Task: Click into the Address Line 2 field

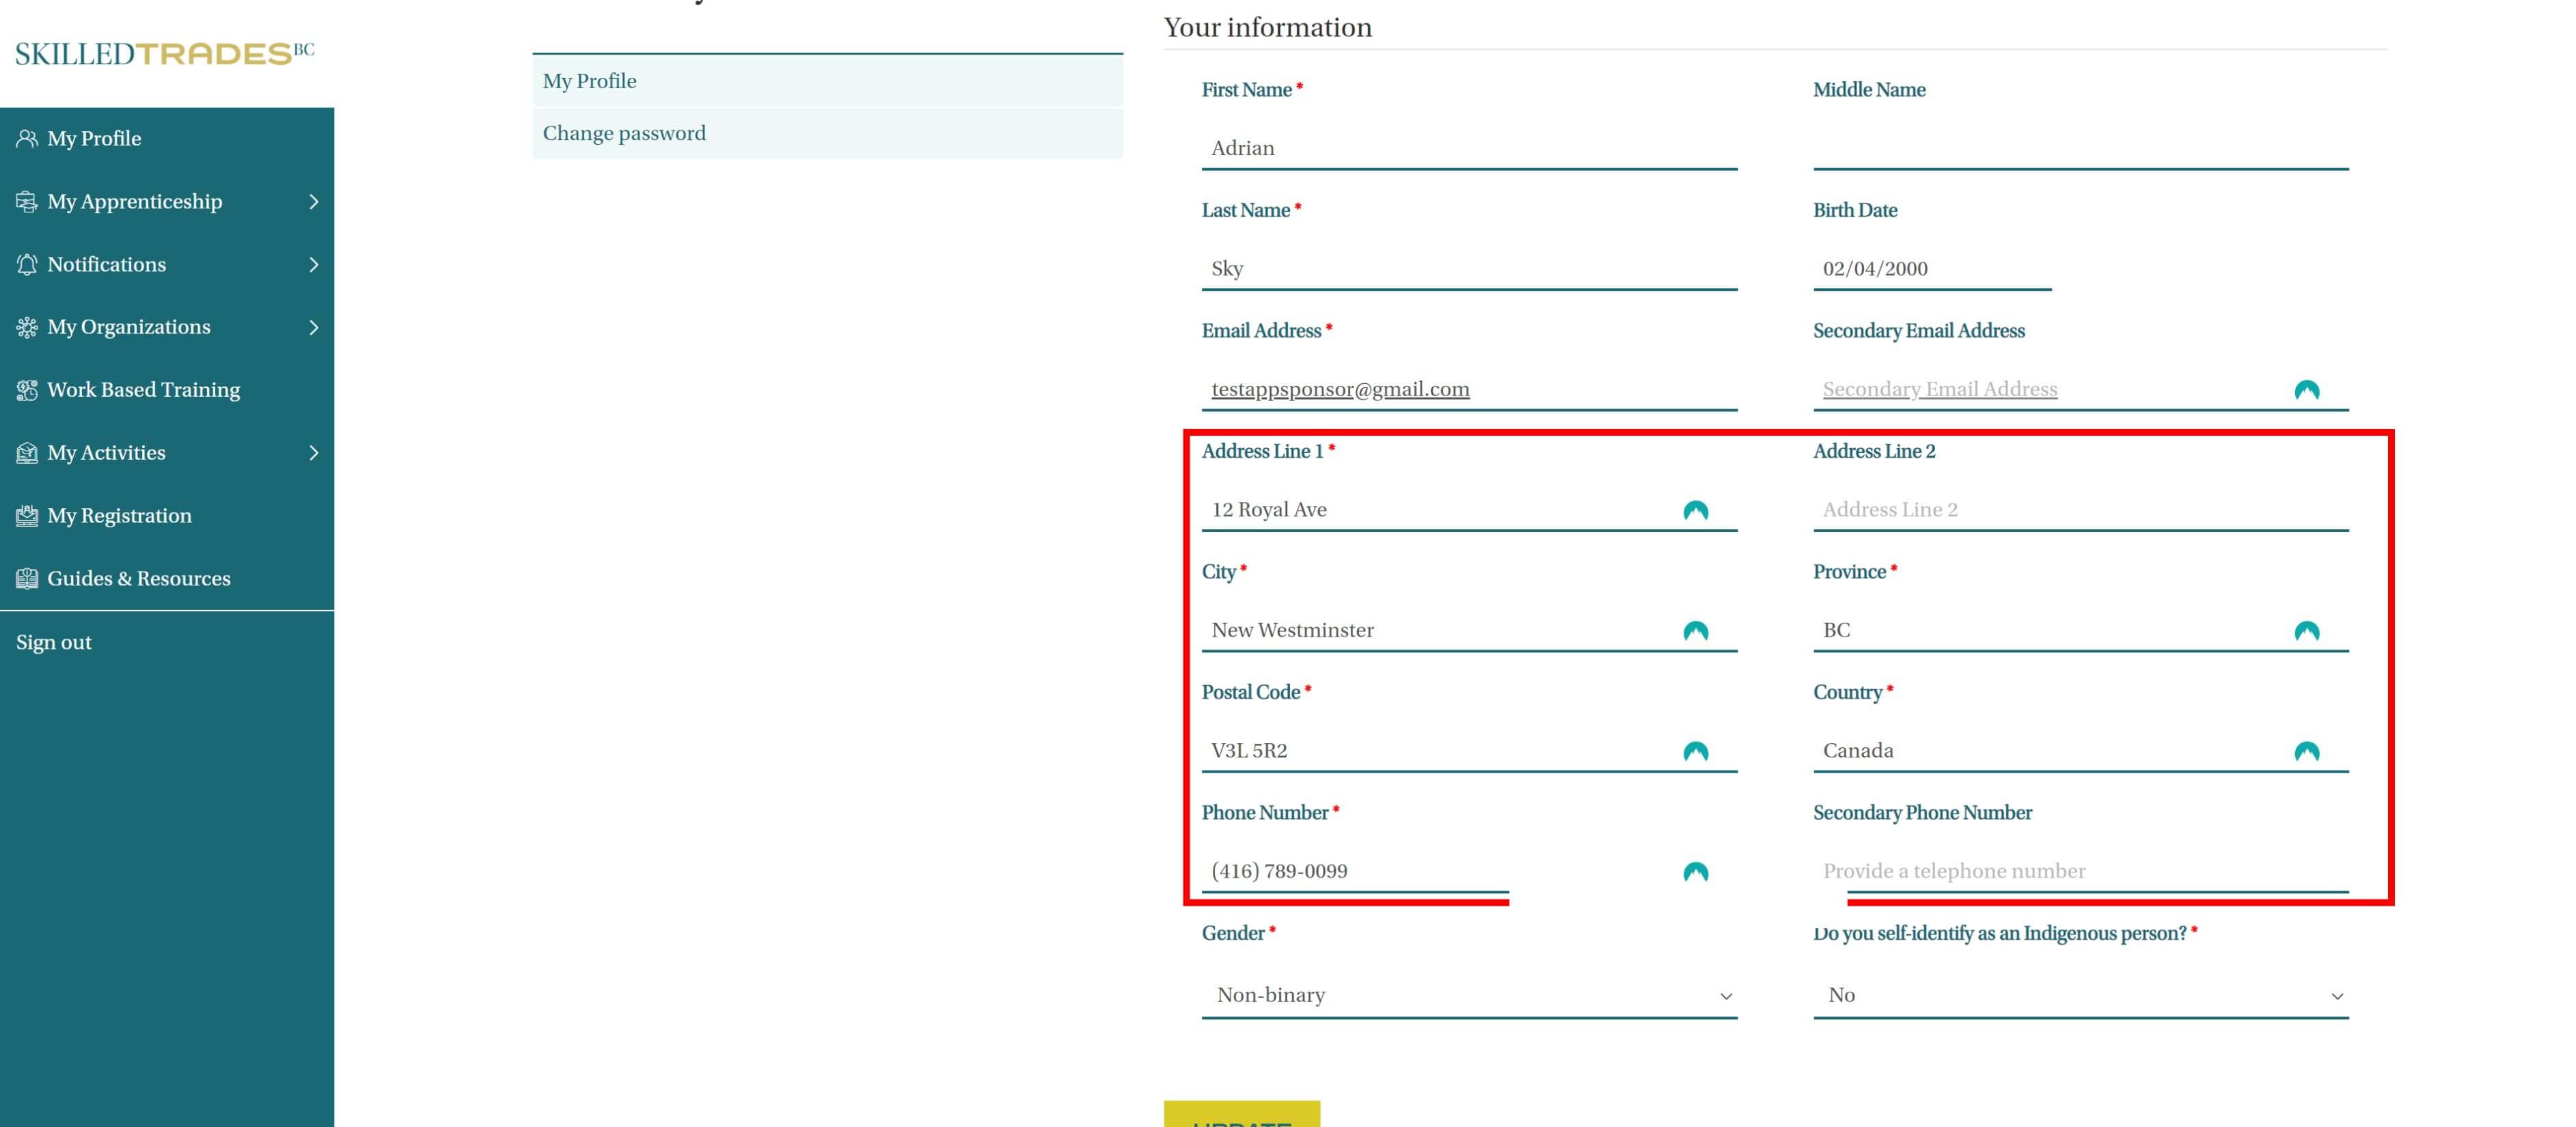Action: click(2080, 510)
